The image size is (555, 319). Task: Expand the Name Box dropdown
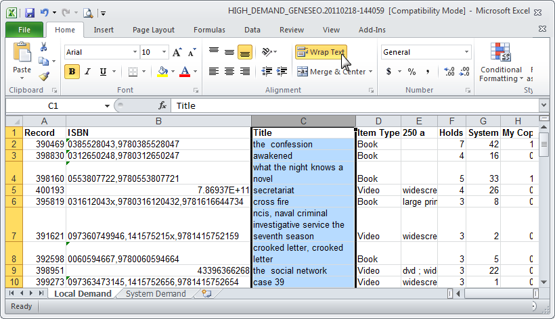107,105
